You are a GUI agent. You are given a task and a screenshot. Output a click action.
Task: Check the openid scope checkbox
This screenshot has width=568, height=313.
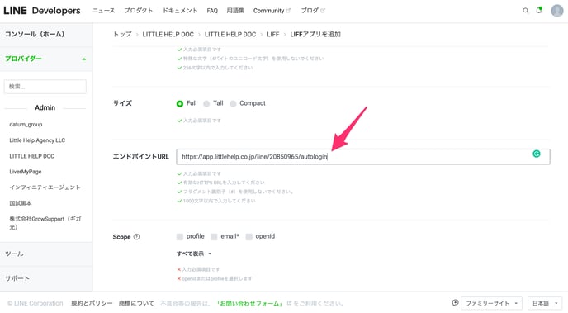point(248,237)
